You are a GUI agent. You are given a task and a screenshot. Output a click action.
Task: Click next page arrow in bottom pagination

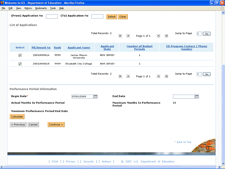(158, 76)
